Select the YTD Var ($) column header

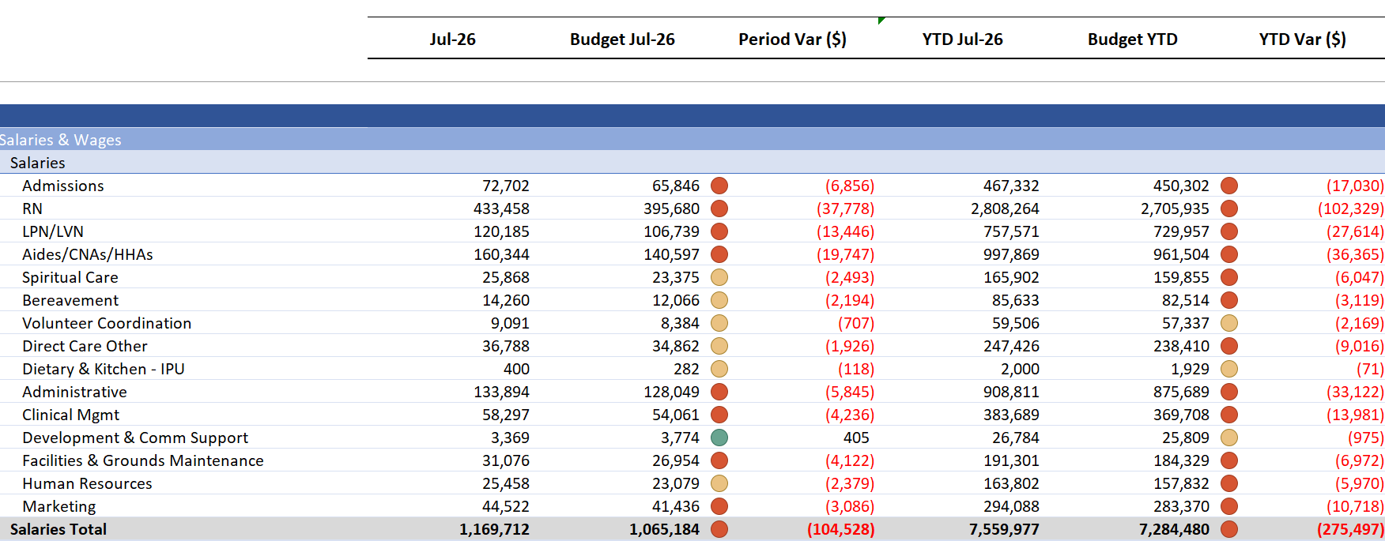[x=1302, y=39]
